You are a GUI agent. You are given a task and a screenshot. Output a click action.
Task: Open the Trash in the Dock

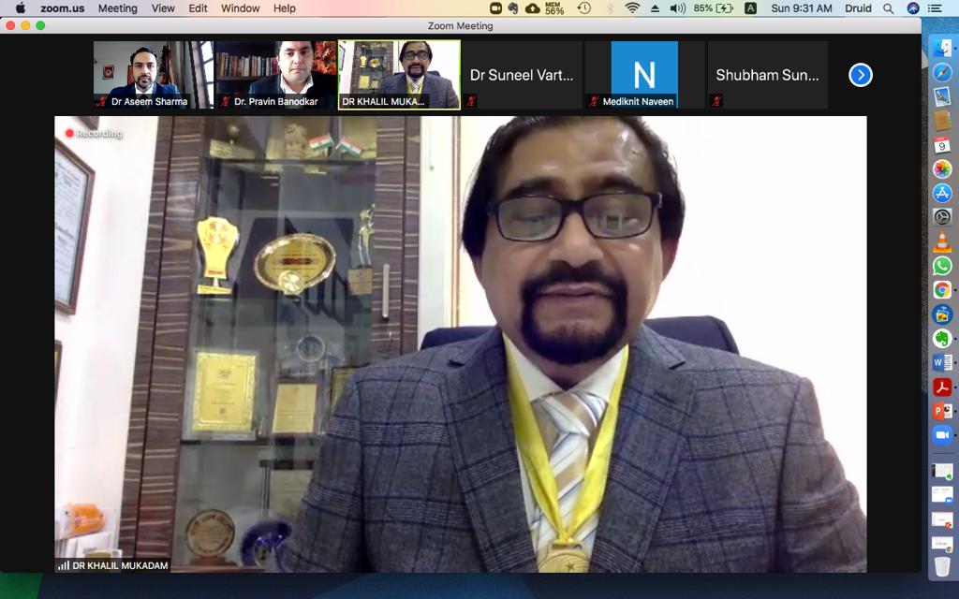click(x=942, y=566)
